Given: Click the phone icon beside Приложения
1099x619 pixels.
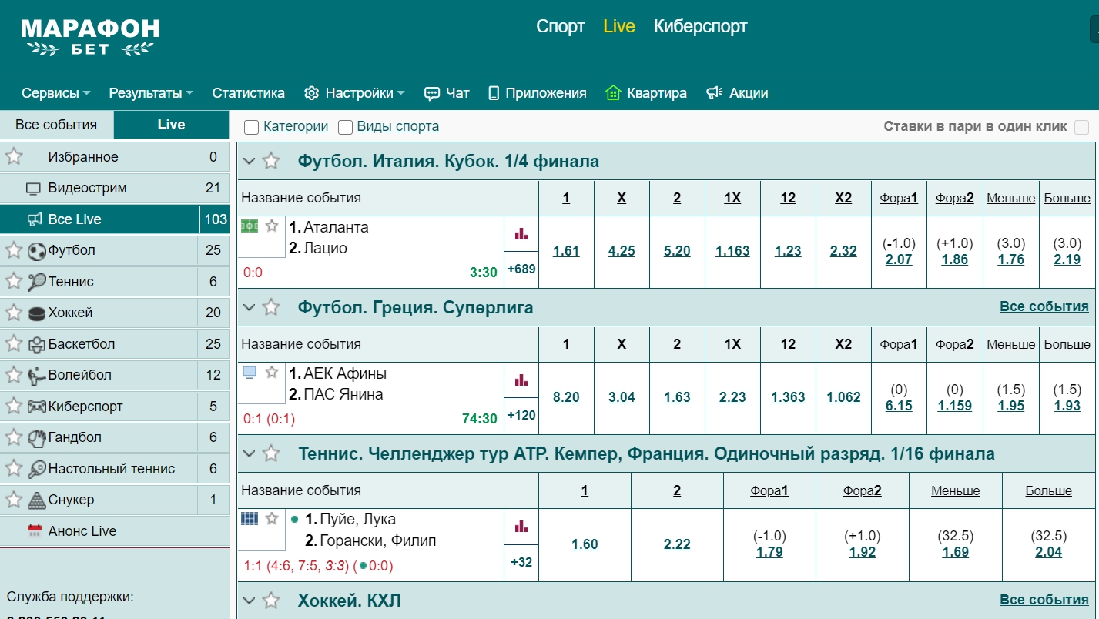Looking at the screenshot, I should click(494, 93).
